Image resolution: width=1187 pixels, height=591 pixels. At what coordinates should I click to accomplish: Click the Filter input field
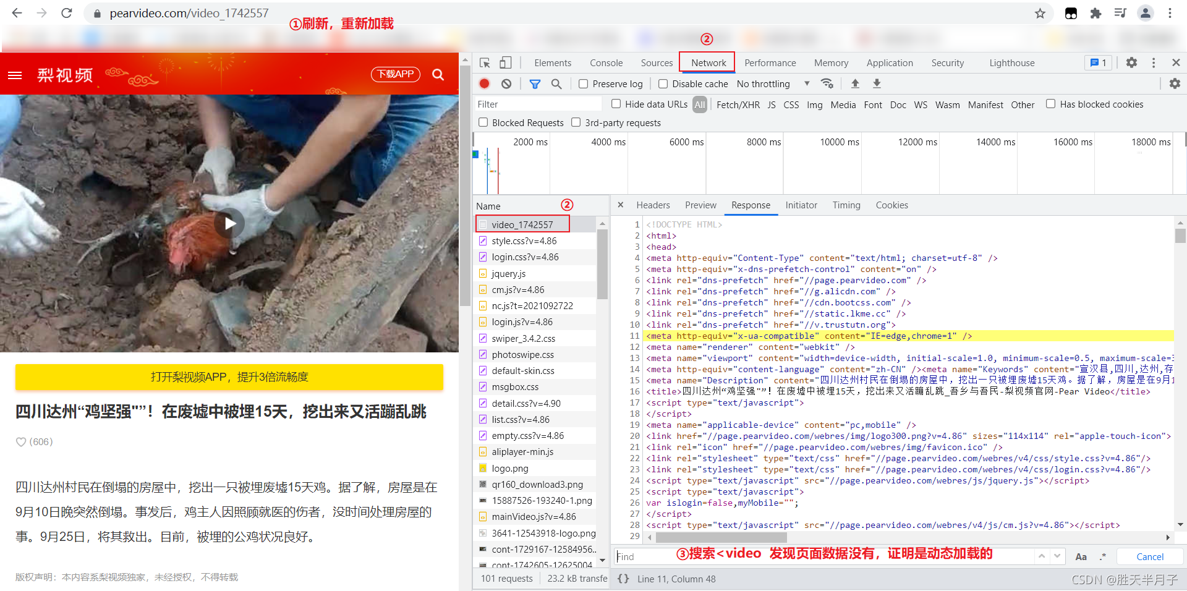(x=538, y=104)
